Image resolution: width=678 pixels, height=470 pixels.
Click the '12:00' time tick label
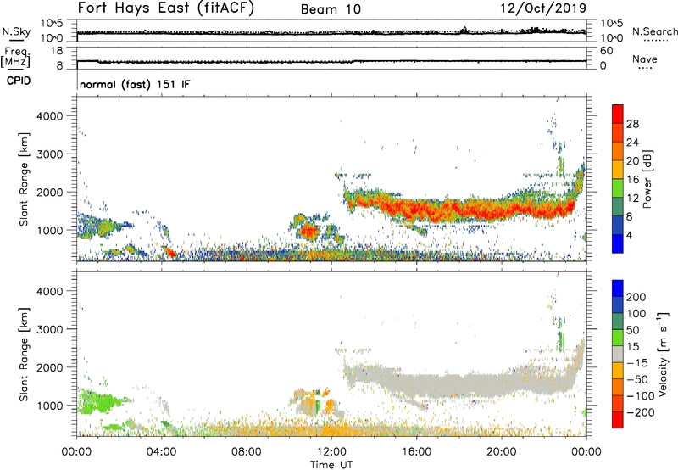[331, 452]
